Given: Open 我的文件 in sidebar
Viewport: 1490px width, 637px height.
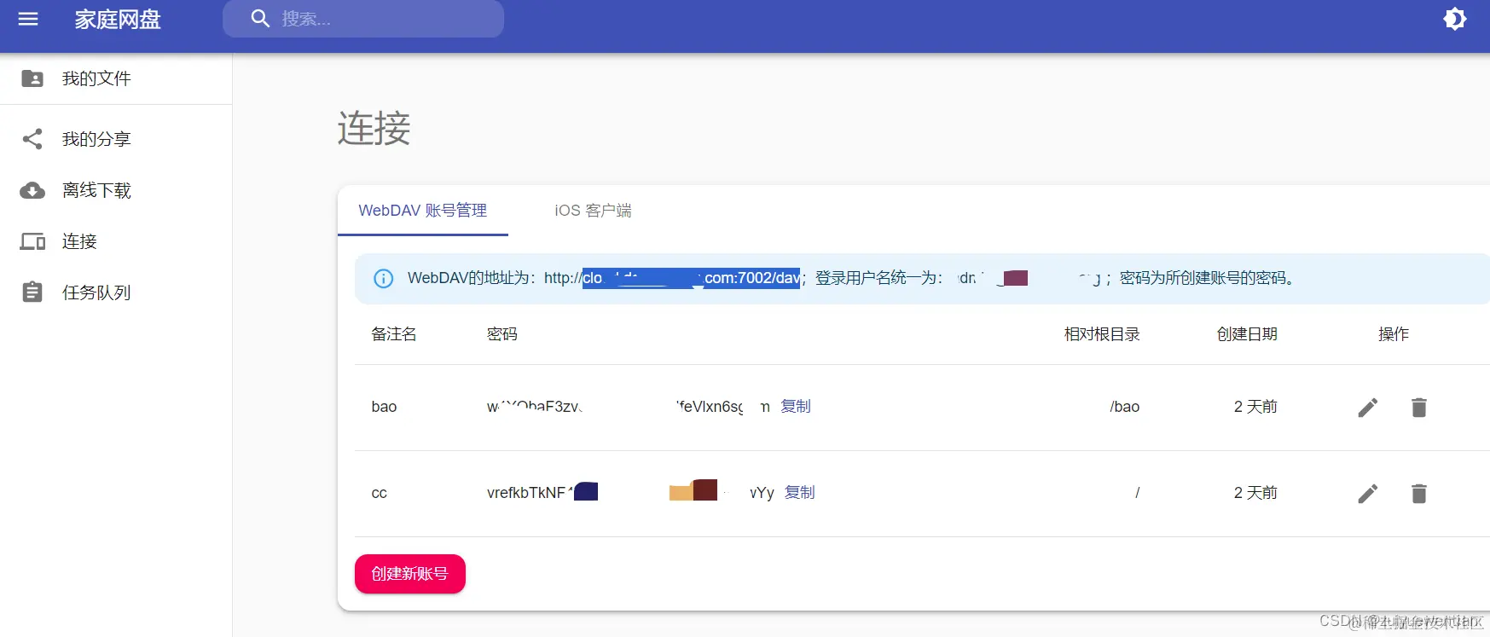Looking at the screenshot, I should pyautogui.click(x=116, y=78).
